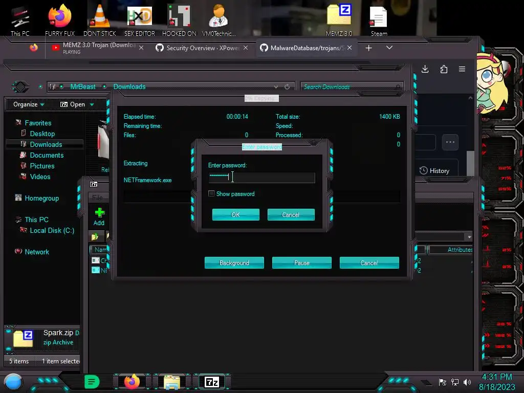Open the GitHub more options ellipsis
The height and width of the screenshot is (393, 524).
coord(450,142)
